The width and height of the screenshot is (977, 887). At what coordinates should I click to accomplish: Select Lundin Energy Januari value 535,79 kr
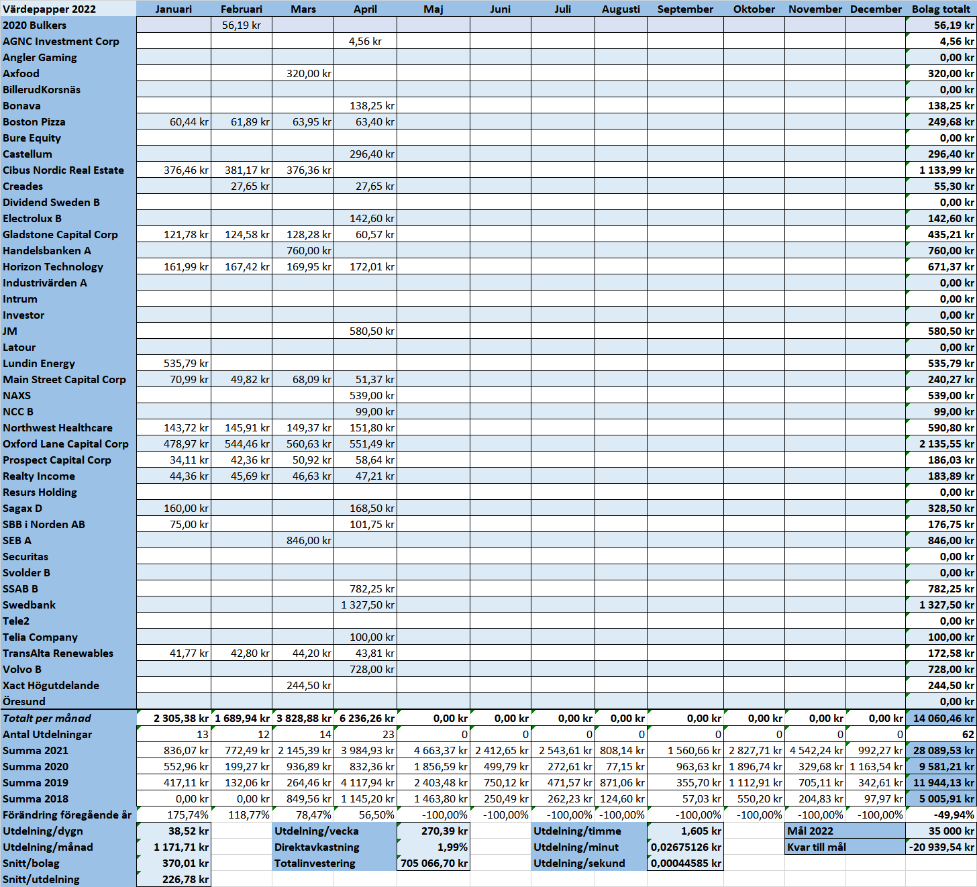pos(174,363)
